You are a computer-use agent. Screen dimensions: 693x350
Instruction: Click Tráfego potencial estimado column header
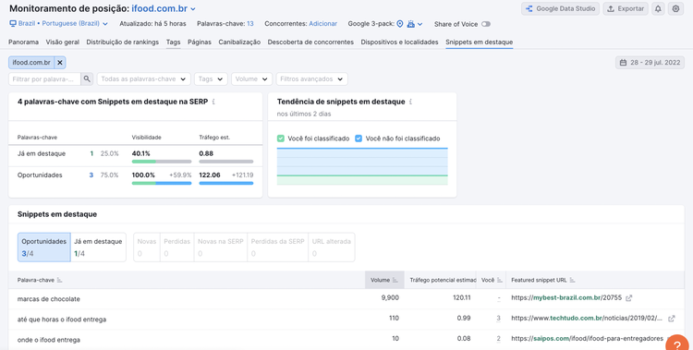[x=443, y=280]
